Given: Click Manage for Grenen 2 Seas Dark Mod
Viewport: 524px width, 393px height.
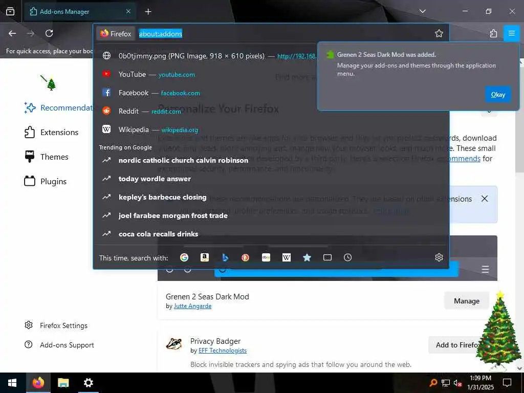Looking at the screenshot, I should pos(467,301).
